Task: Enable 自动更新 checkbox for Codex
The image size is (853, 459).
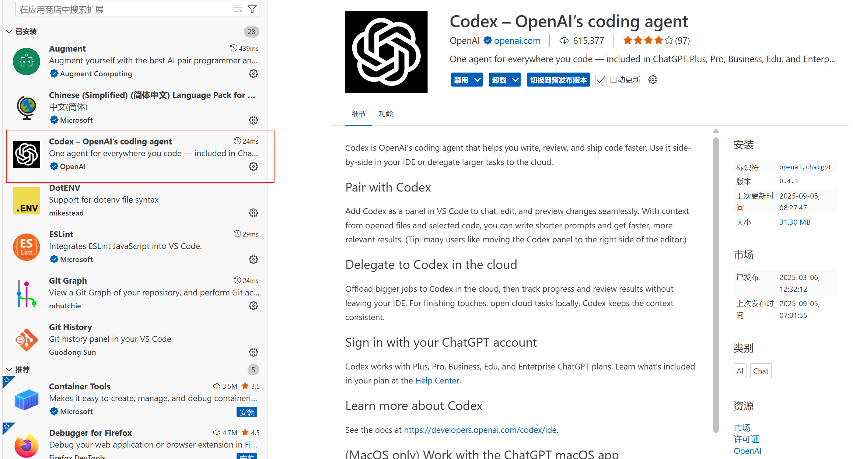Action: 601,80
